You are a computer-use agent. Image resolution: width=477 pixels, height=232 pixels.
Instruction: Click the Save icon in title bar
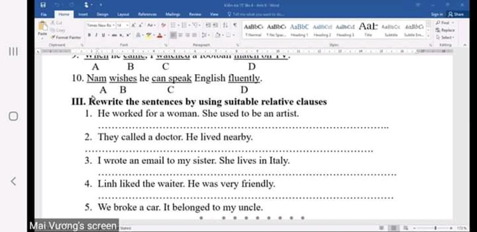tap(43, 5)
